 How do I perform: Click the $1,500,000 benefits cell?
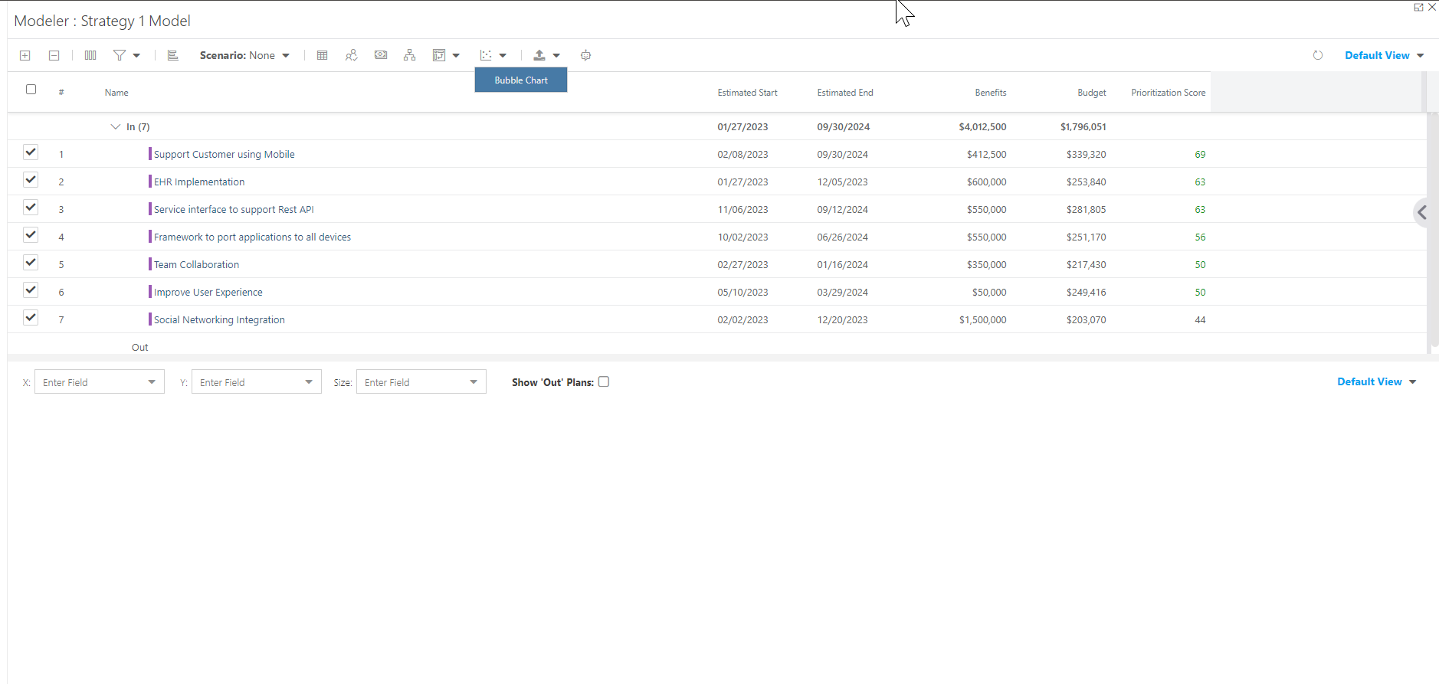point(983,319)
